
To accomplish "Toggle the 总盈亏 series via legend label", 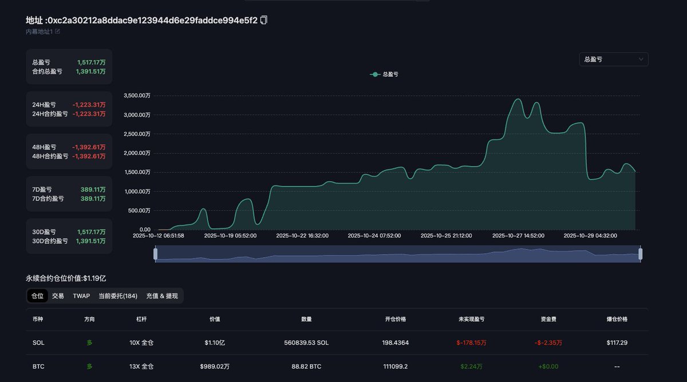I will click(390, 74).
